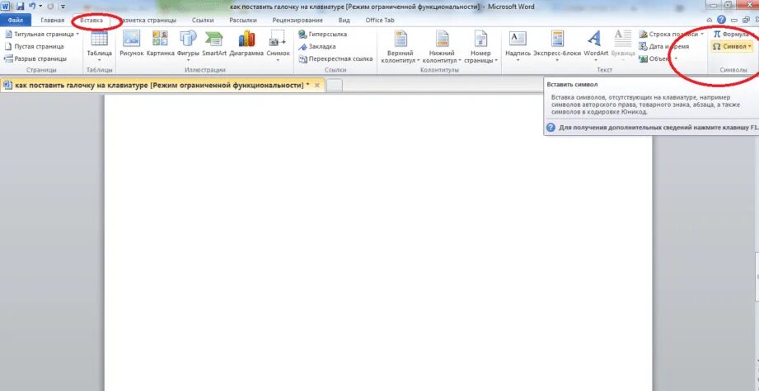The height and width of the screenshot is (391, 759).
Task: Open the Снимок screenshot menu
Action: (x=279, y=46)
